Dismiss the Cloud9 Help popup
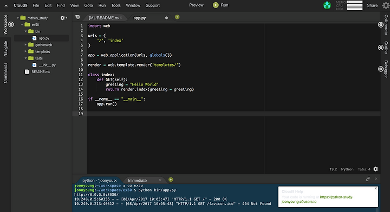Viewport: 390px width, 212px height. 375,188
